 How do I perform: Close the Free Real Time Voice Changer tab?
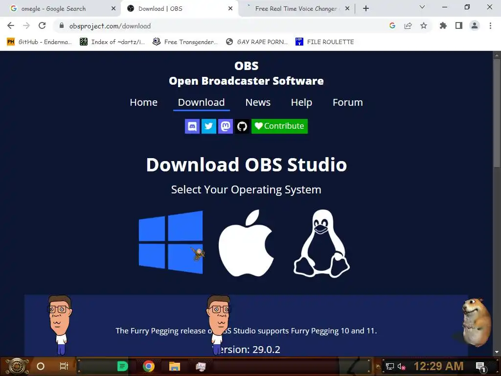(x=347, y=9)
